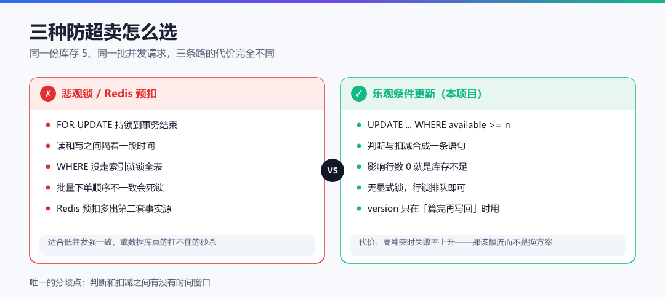Click the dark VS badge between cards
665x299 pixels.
click(332, 170)
